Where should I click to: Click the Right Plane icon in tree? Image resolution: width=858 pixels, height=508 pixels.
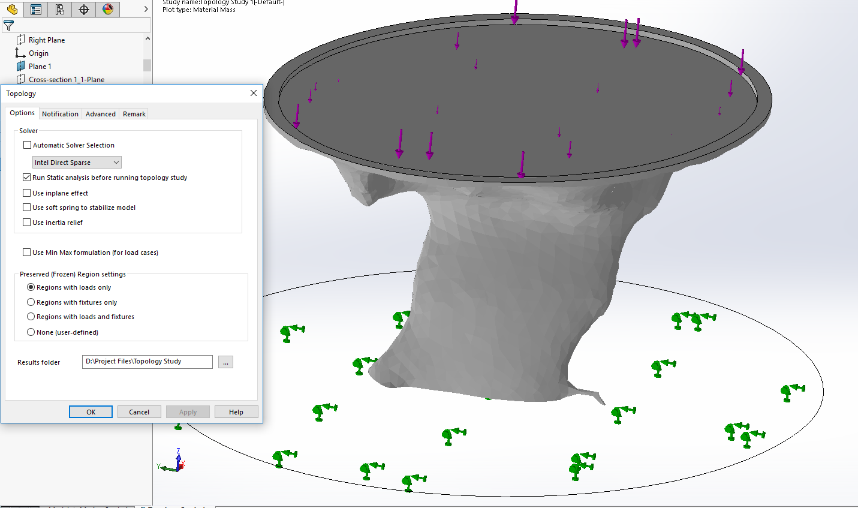(x=21, y=40)
